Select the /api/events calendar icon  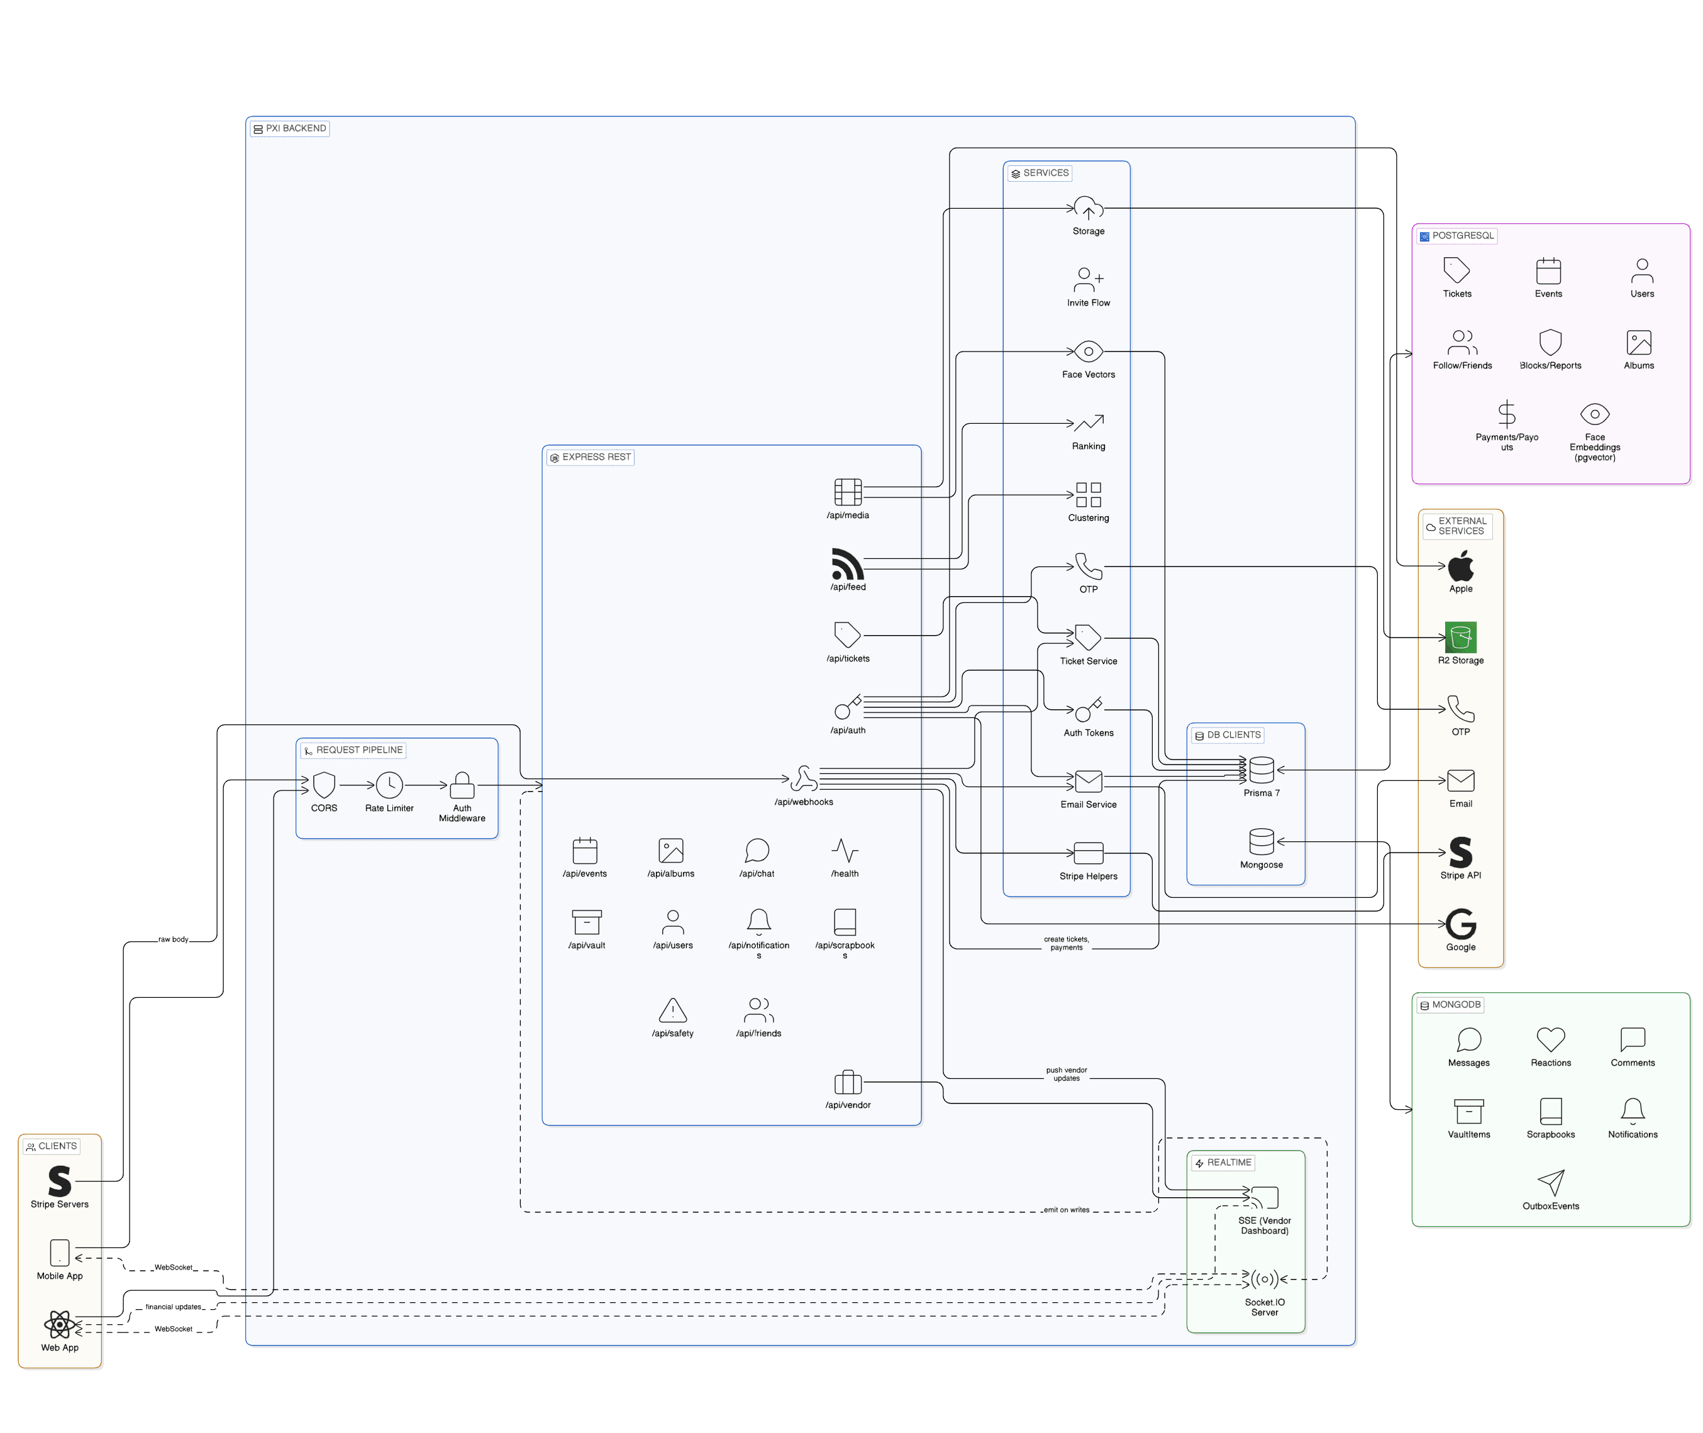click(585, 851)
